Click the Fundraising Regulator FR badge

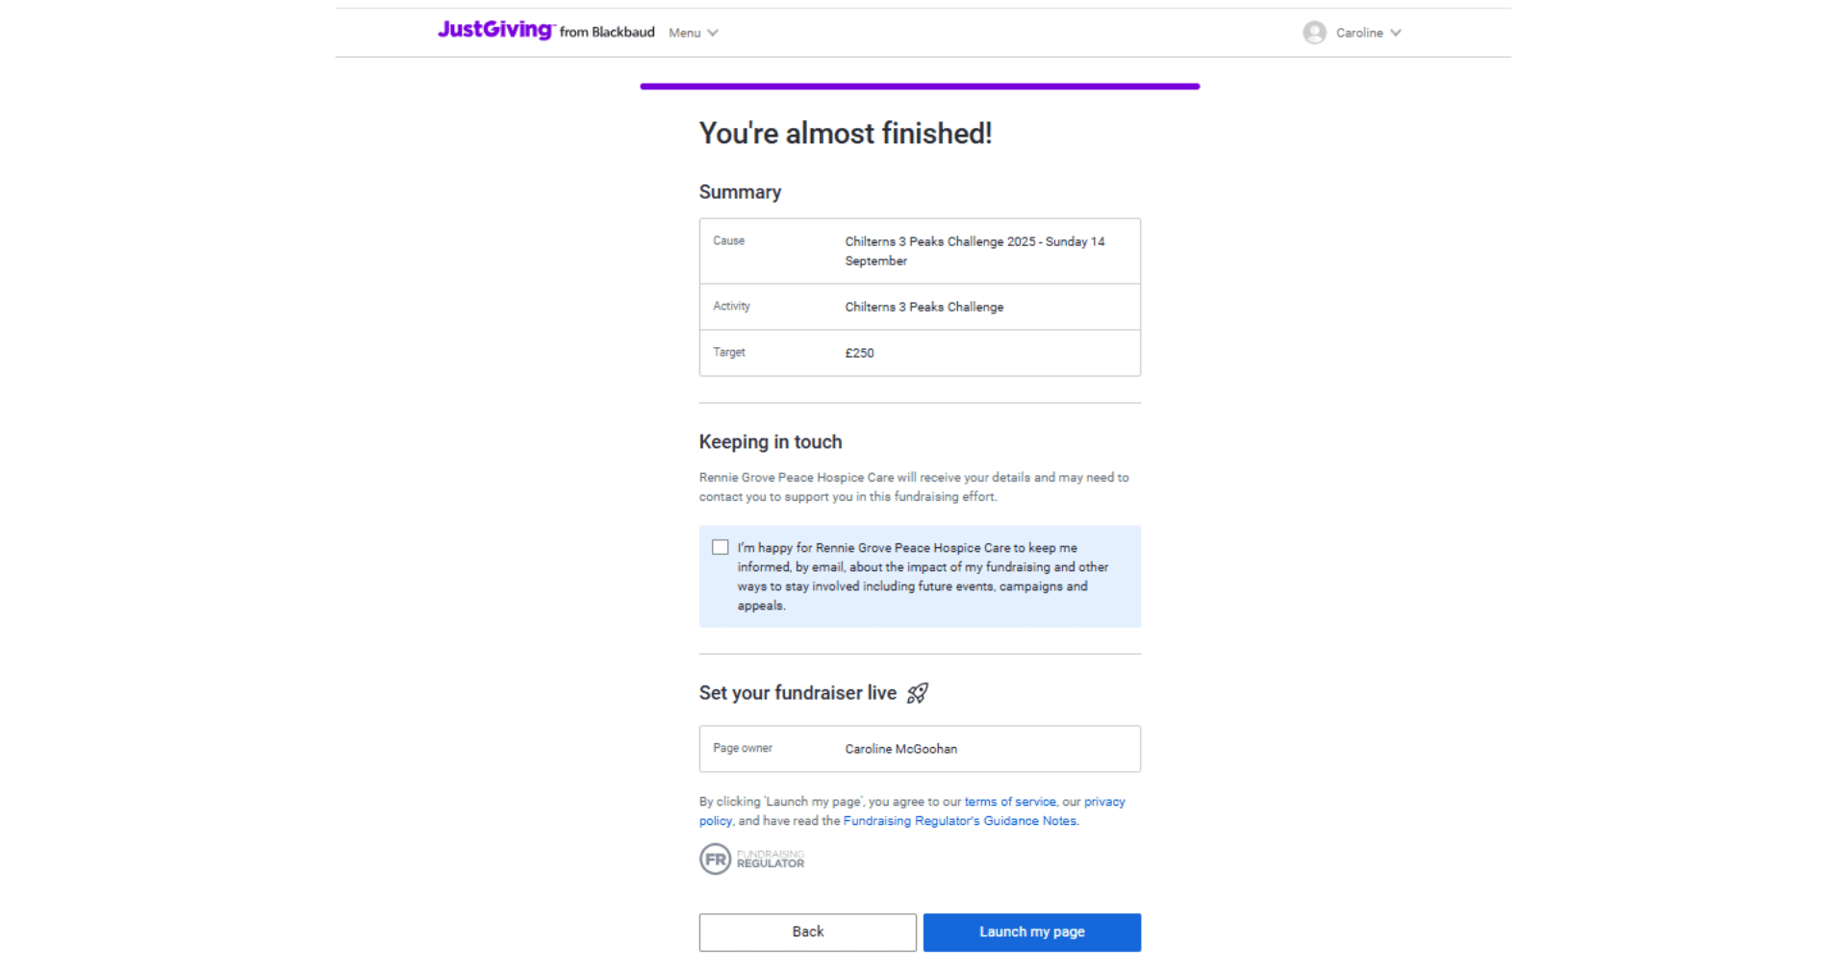752,859
